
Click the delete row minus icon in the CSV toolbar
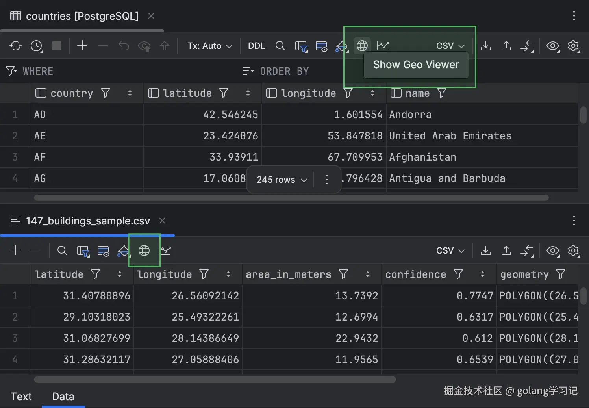click(36, 251)
